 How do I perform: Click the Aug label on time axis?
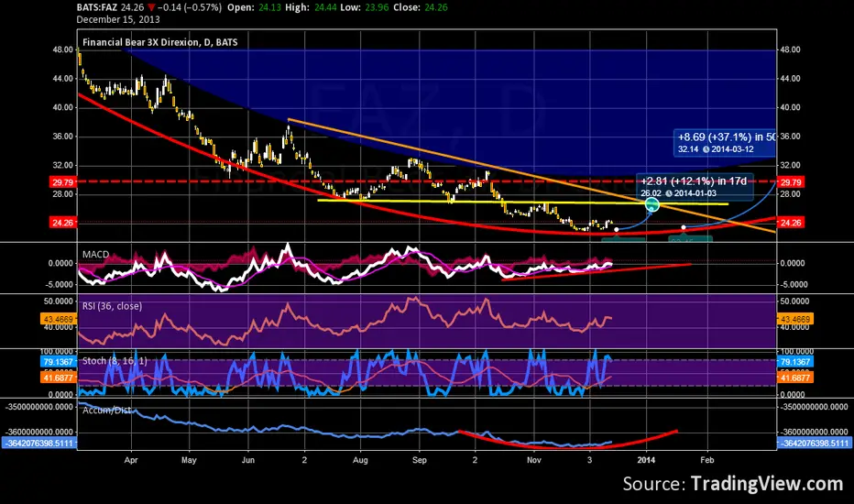coord(360,460)
